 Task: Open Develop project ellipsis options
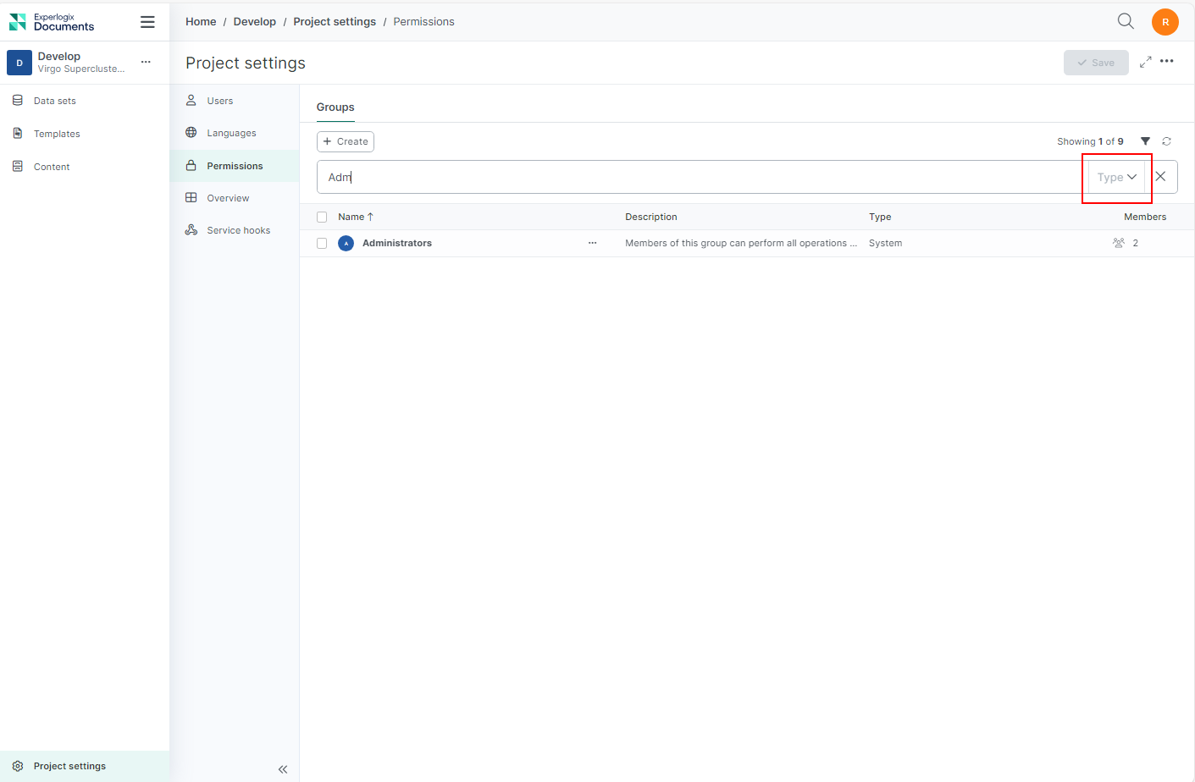146,62
